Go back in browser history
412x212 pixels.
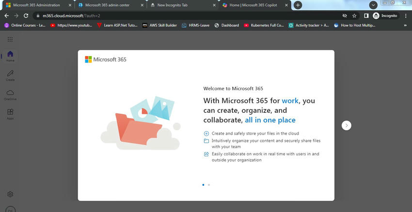pyautogui.click(x=7, y=16)
